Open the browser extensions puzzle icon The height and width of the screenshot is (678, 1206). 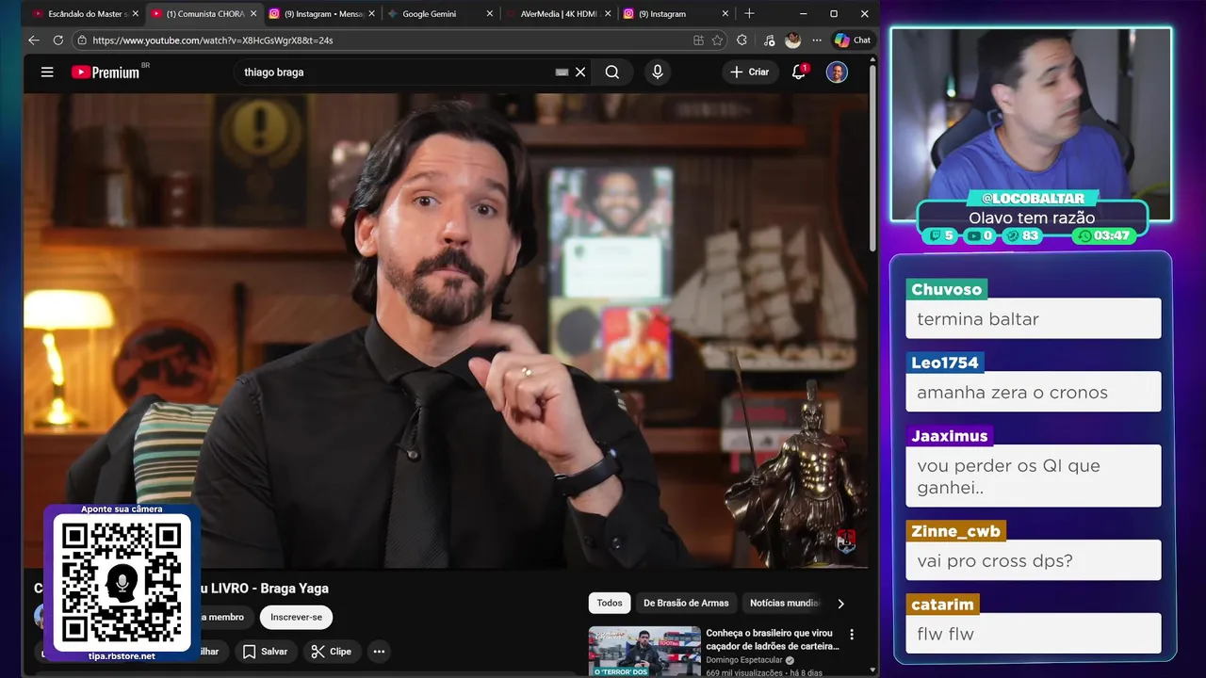[x=742, y=40]
